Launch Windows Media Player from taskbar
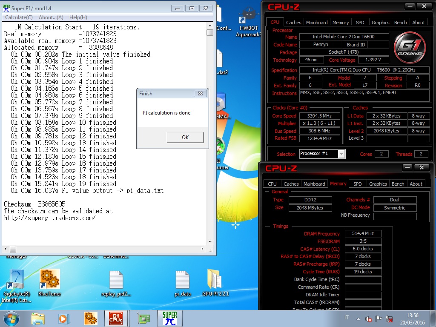The image size is (436, 327). click(x=63, y=319)
